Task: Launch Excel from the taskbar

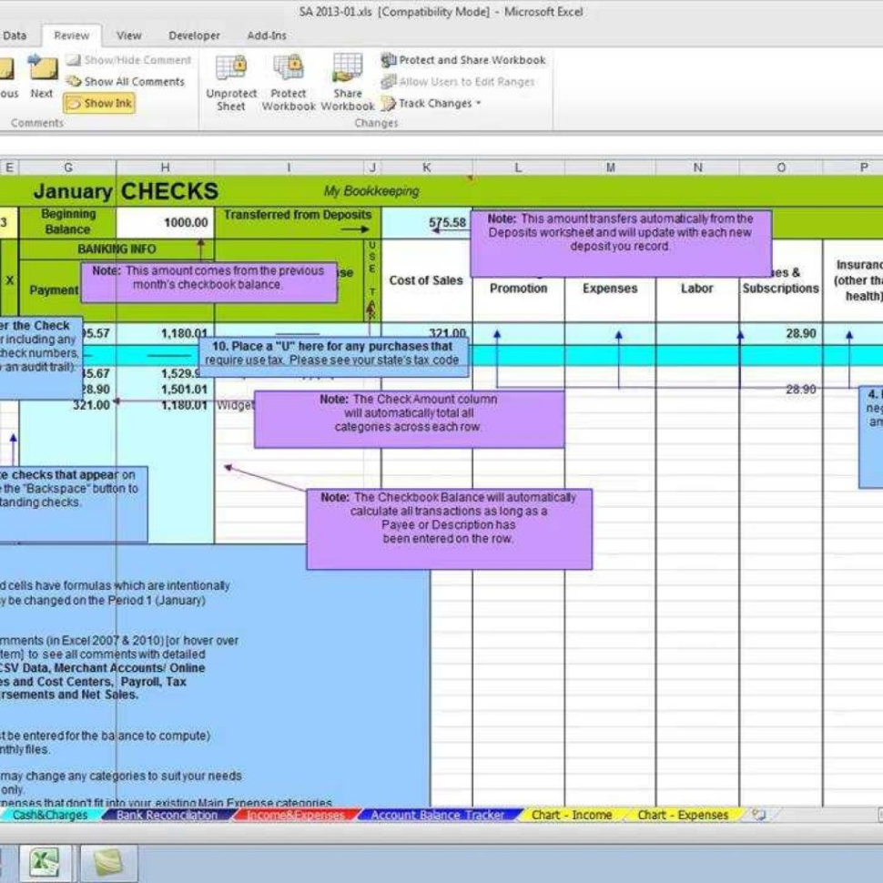Action: [45, 859]
